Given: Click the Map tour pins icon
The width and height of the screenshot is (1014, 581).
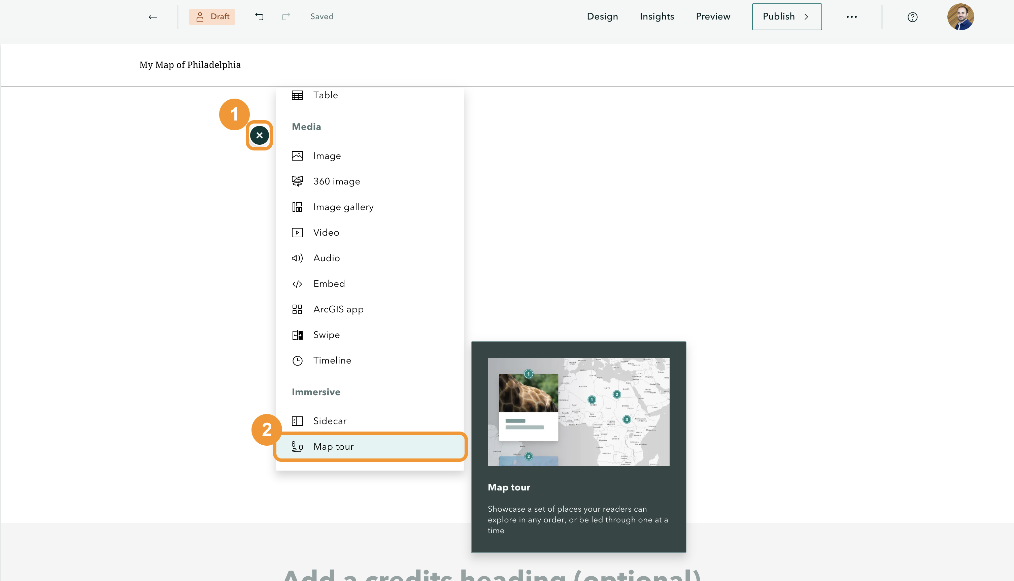Looking at the screenshot, I should [x=297, y=447].
